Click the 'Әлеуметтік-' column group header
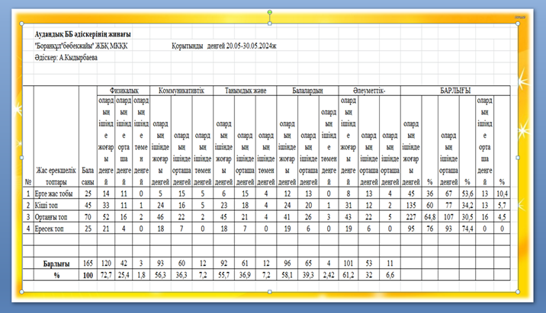Viewport: 546px width, 313px height. [369, 91]
